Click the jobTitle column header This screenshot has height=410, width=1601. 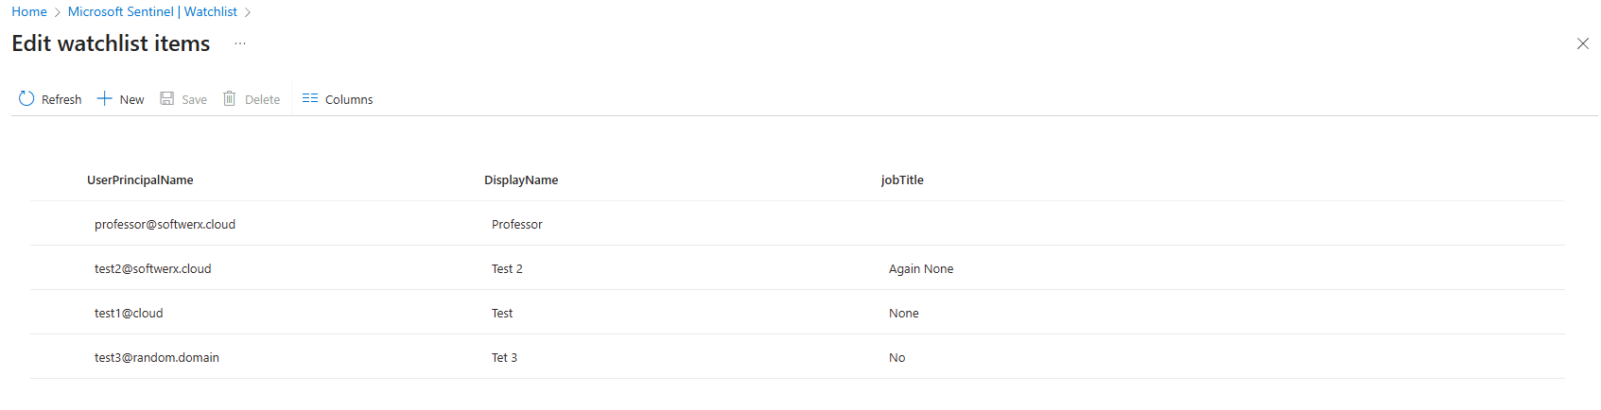click(x=902, y=179)
